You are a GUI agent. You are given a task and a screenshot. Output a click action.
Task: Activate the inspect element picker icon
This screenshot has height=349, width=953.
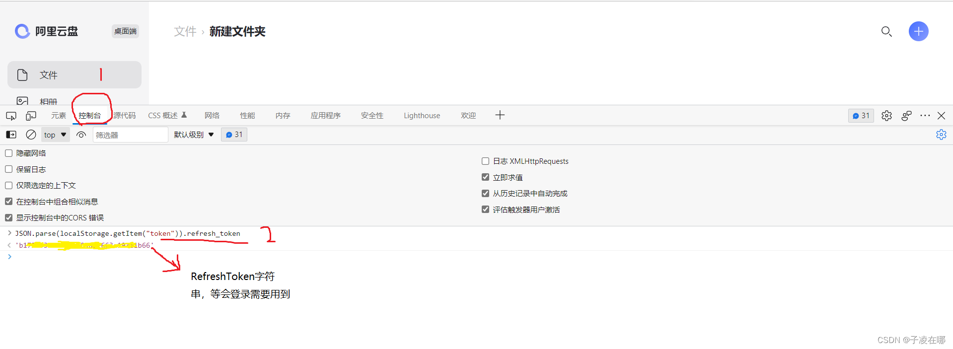11,116
